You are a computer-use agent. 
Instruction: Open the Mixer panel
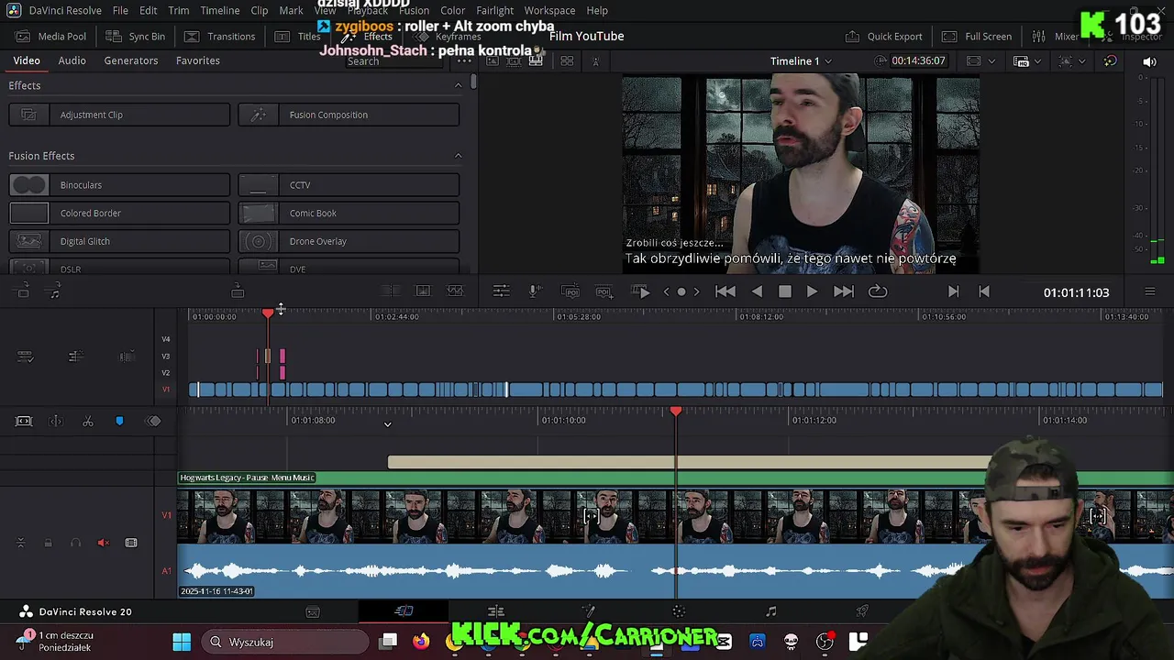point(1055,37)
